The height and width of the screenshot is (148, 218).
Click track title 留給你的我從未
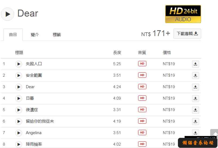tap(40, 121)
